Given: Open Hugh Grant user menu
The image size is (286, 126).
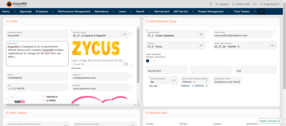Looking at the screenshot, I should pos(270,4).
